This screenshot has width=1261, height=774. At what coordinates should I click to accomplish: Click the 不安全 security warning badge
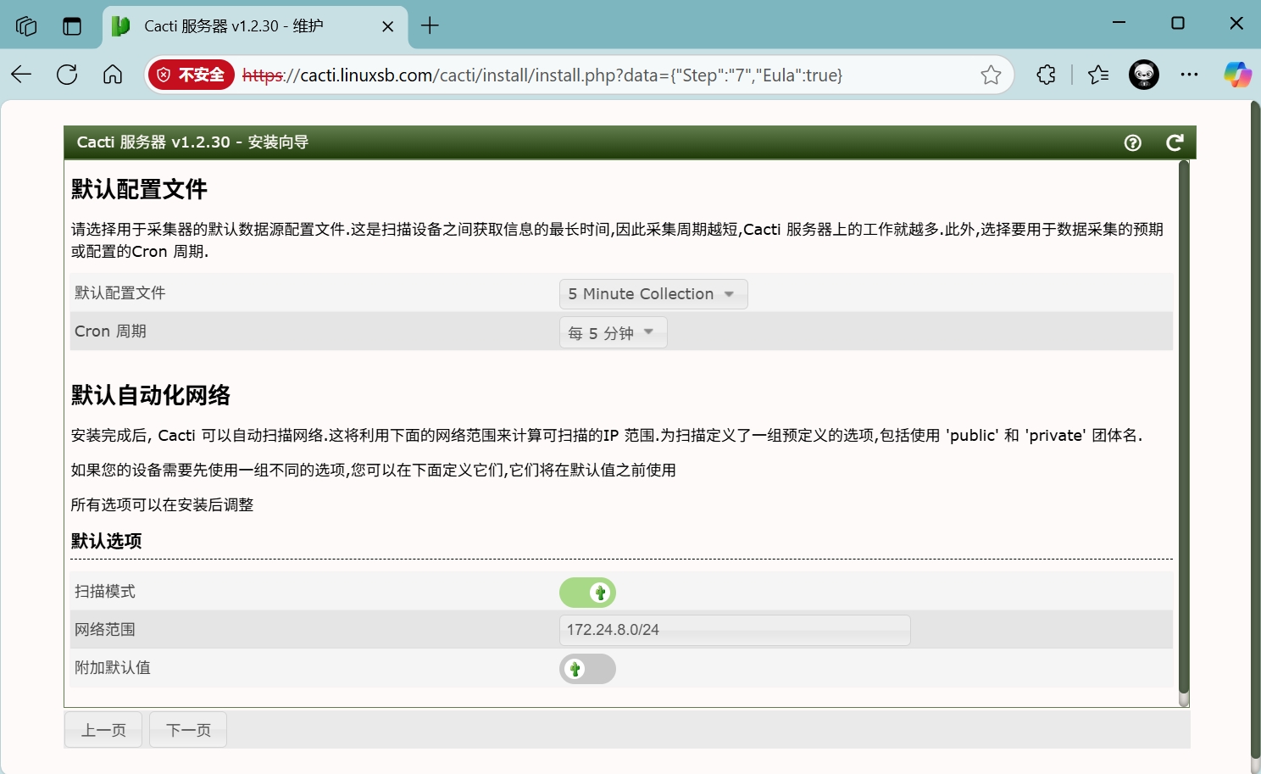pyautogui.click(x=191, y=75)
